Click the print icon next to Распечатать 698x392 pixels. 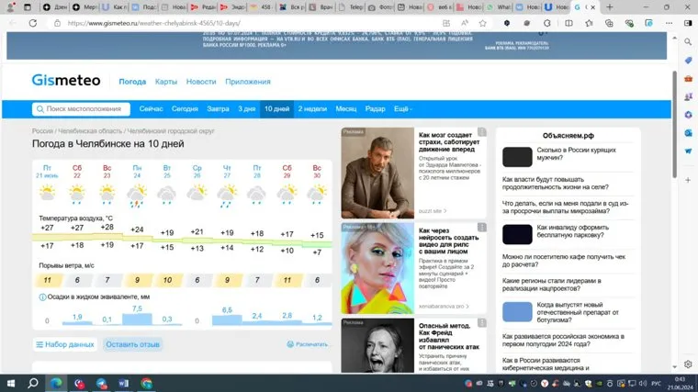[x=290, y=344]
